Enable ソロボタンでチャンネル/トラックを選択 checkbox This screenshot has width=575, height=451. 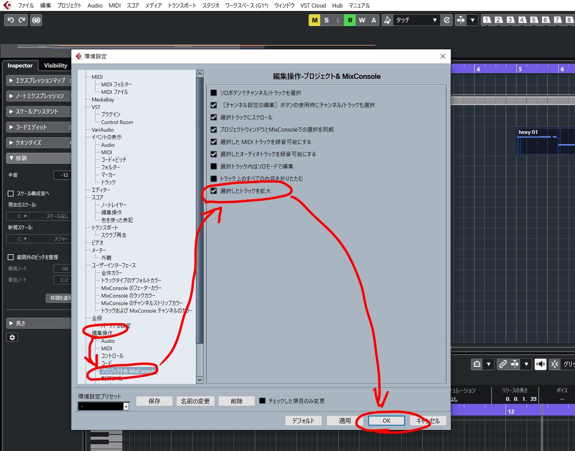[214, 93]
